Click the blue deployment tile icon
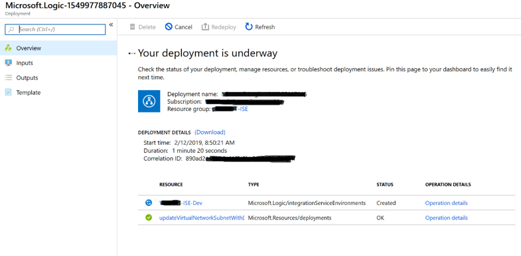This screenshot has height=256, width=521. pyautogui.click(x=149, y=101)
